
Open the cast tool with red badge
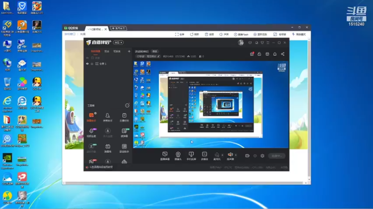pyautogui.click(x=91, y=162)
